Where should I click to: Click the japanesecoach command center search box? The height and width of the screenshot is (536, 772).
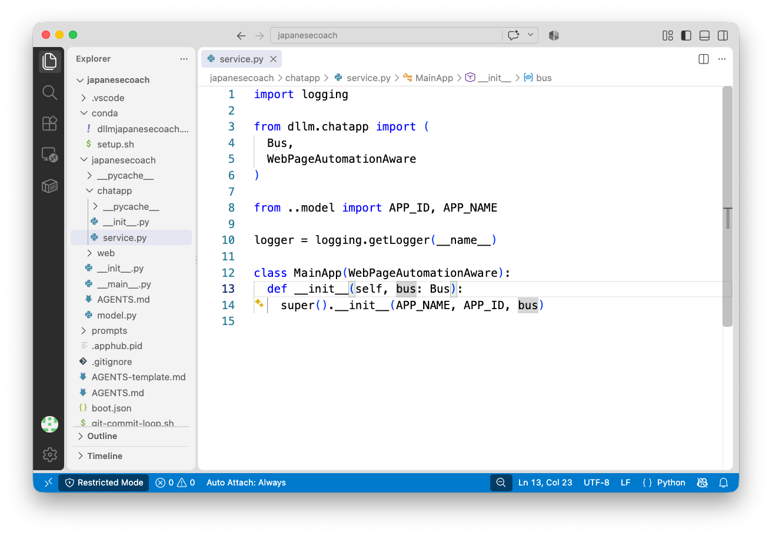[386, 35]
